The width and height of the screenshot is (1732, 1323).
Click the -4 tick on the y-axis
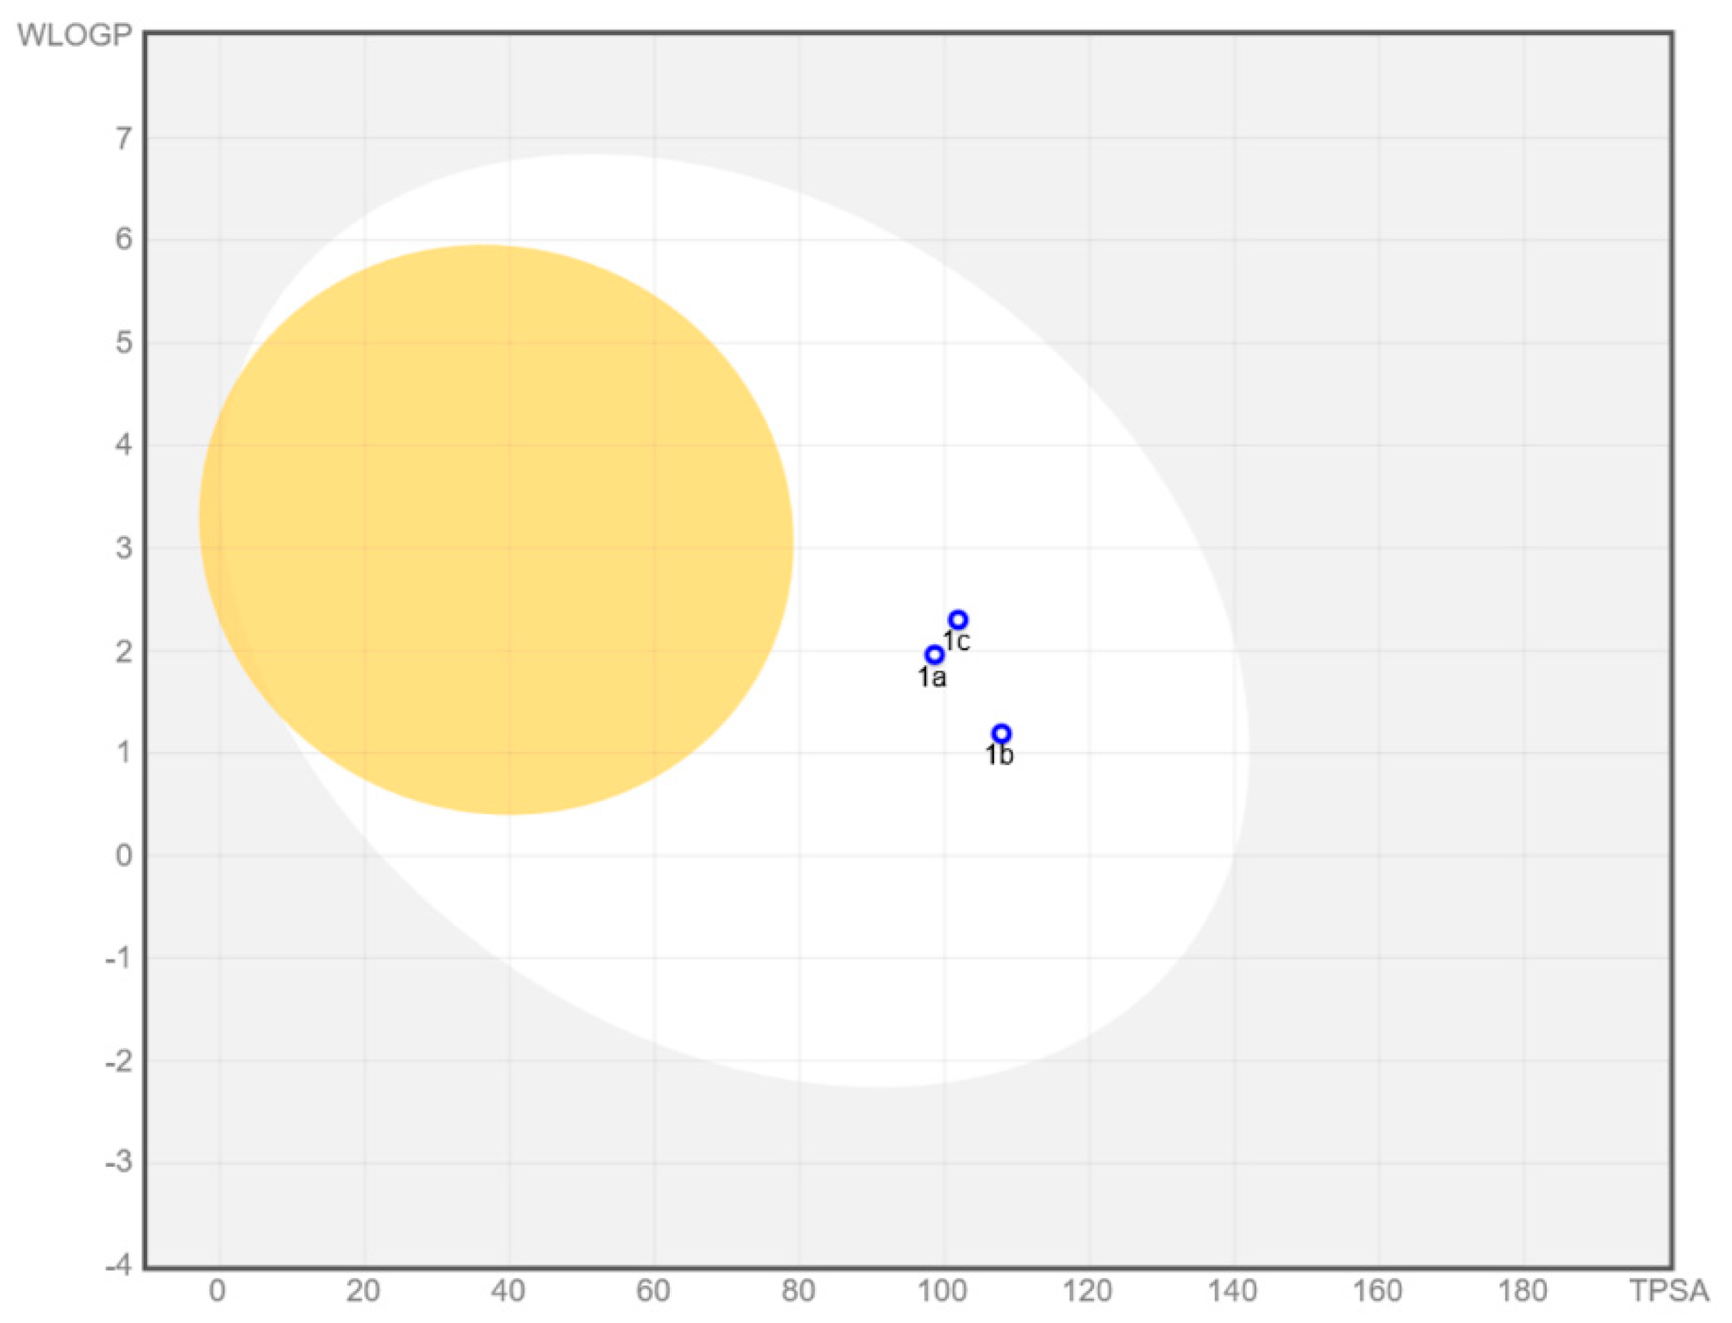[x=119, y=1266]
